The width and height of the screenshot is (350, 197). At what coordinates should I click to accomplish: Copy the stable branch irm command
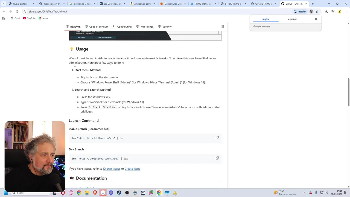click(x=217, y=138)
